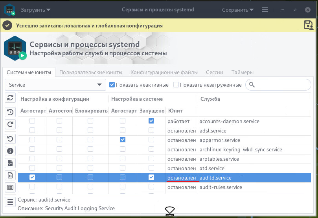The image size is (318, 218).
Task: Uncheck system Автостарт for apparmor.service
Action: pyautogui.click(x=123, y=140)
